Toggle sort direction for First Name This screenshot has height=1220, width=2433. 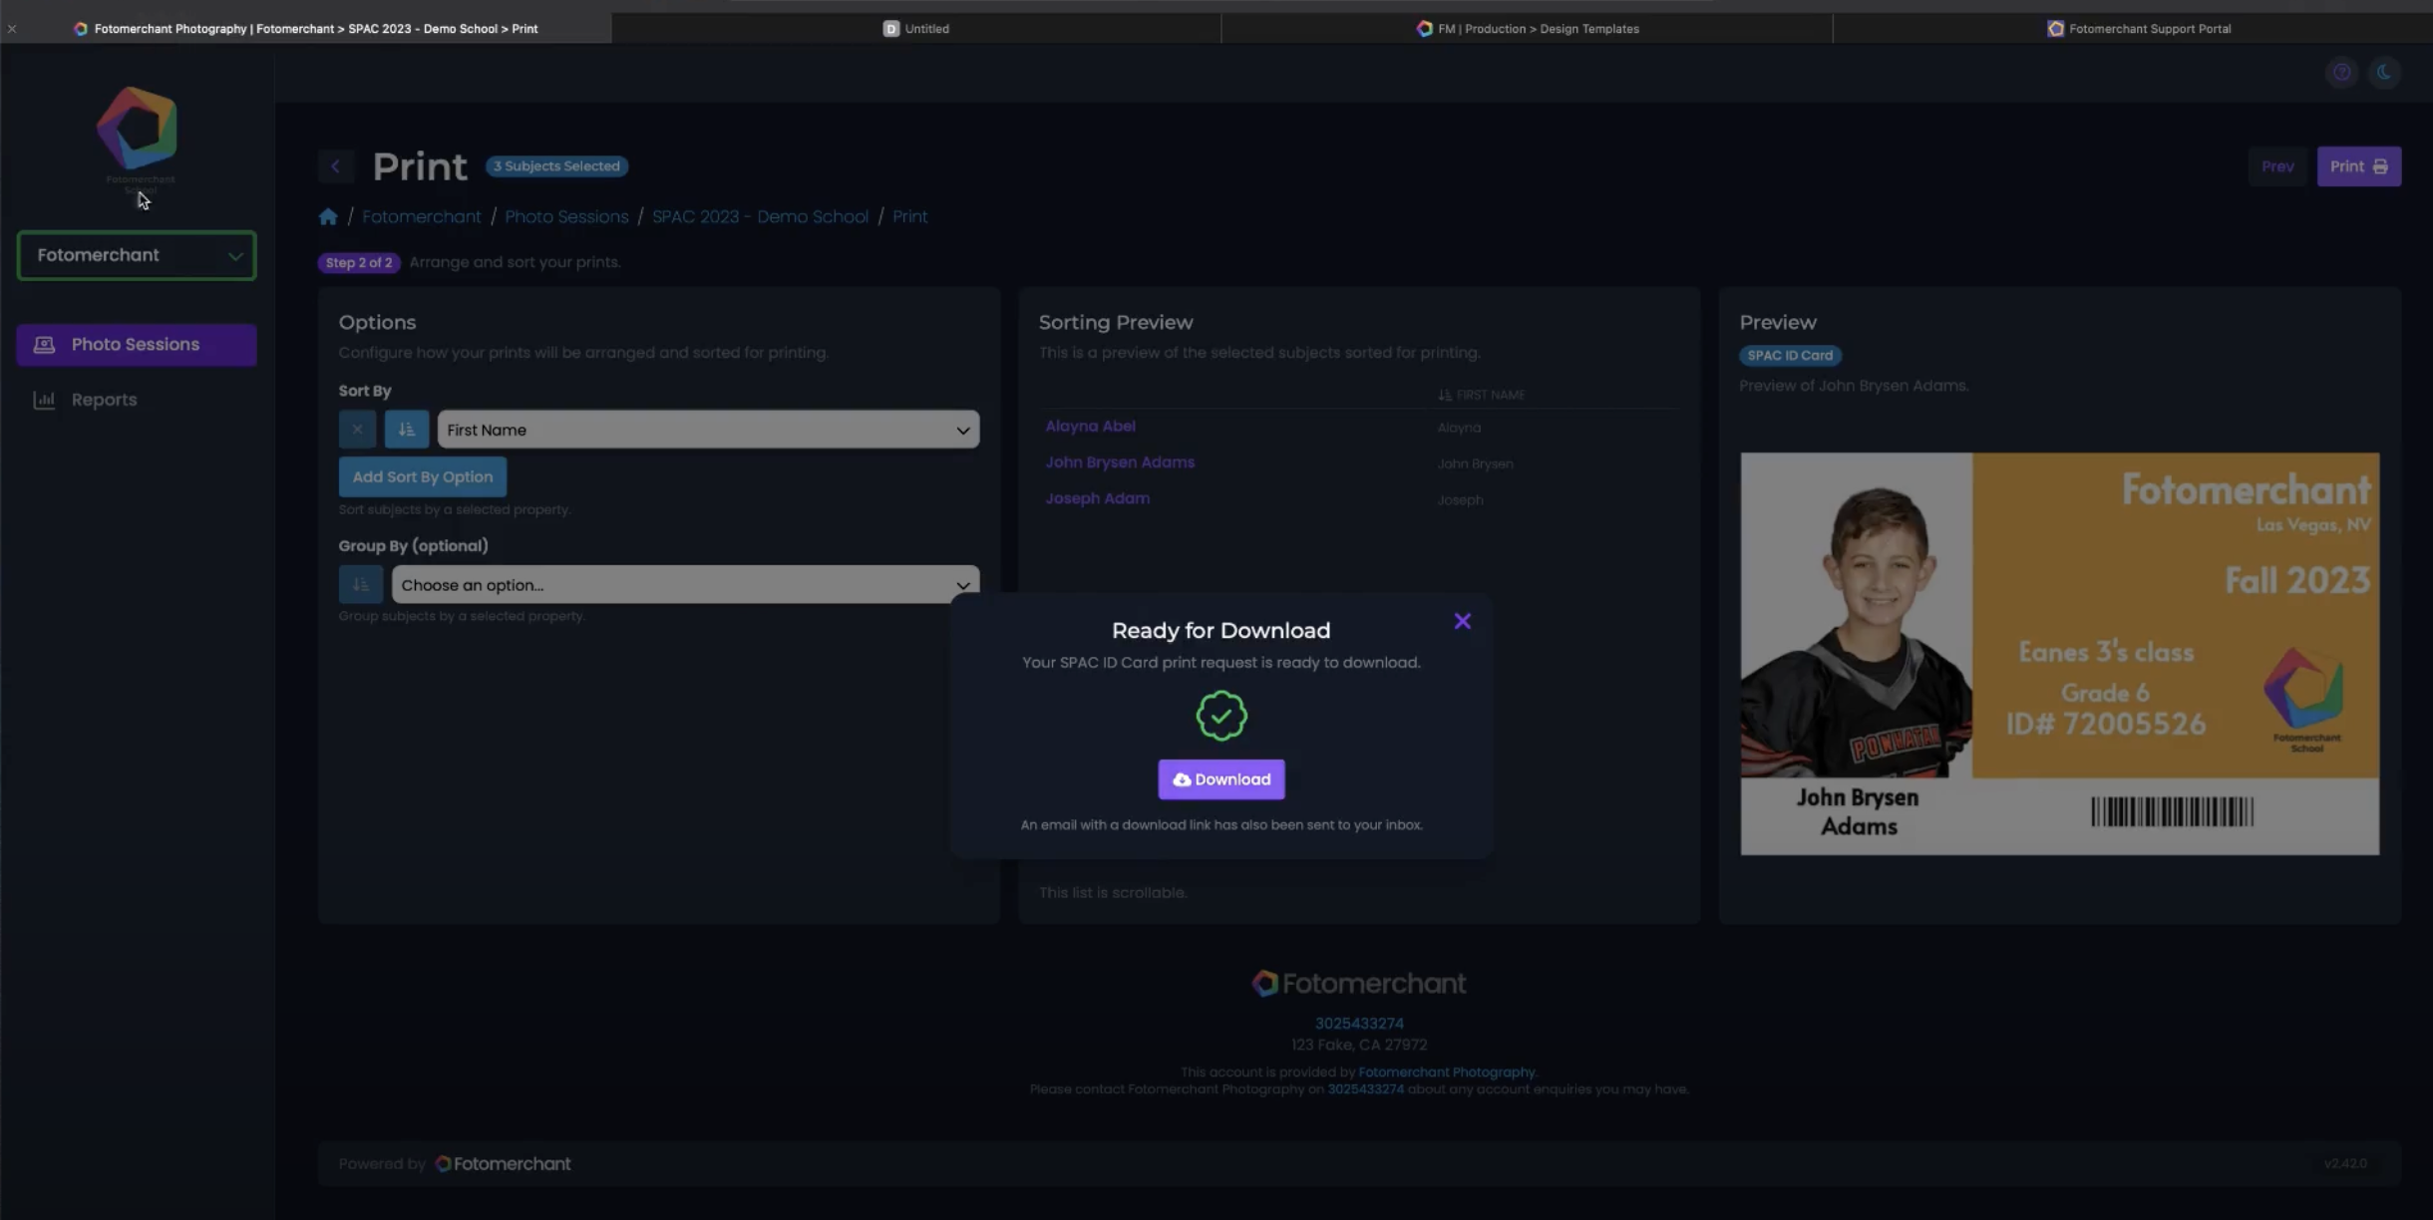[407, 430]
